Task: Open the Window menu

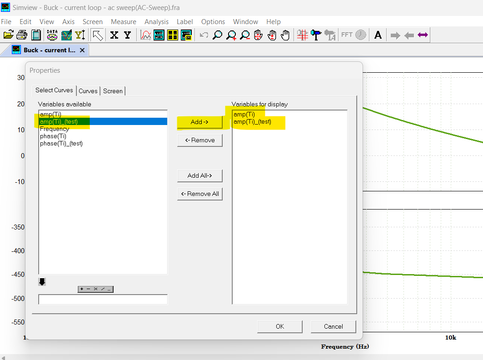Action: click(x=245, y=21)
